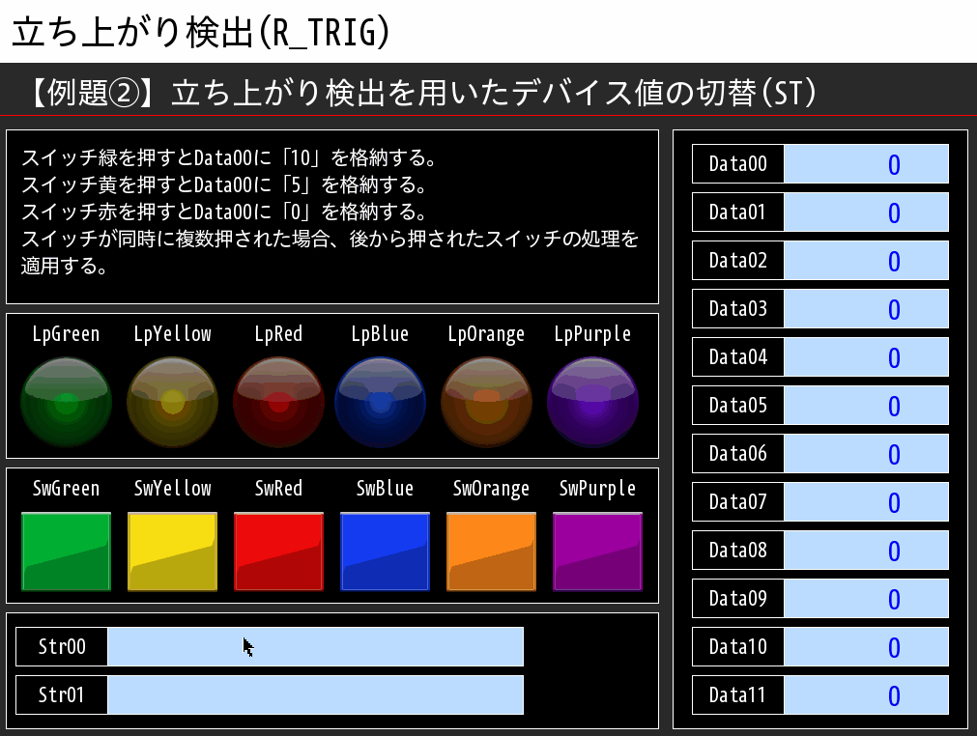977x736 pixels.
Task: Select the Str01 string field
Action: point(315,694)
